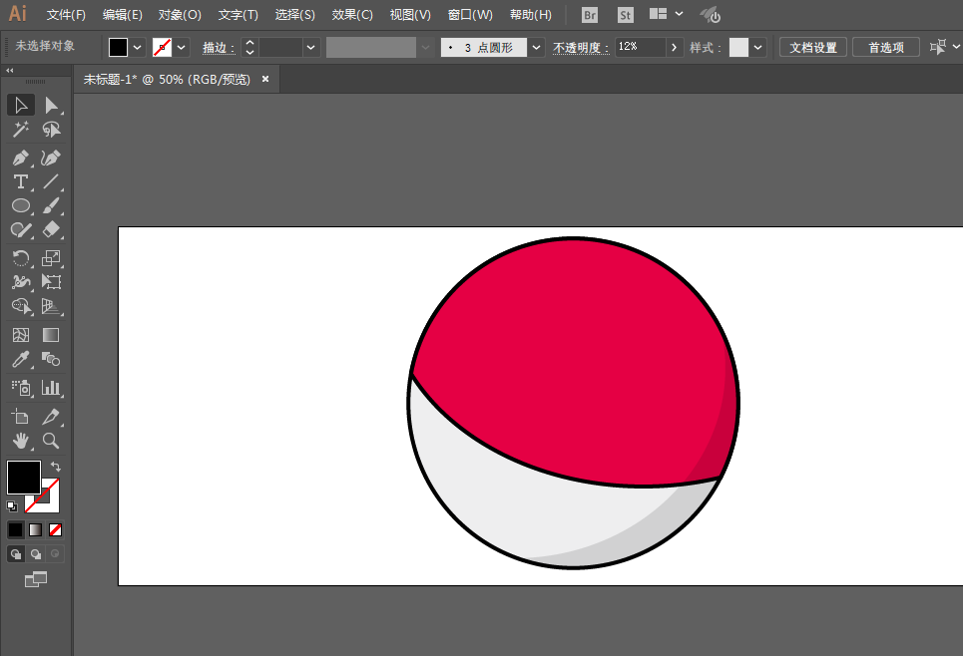Pick the Ellipse tool
Viewport: 963px width, 656px height.
pyautogui.click(x=20, y=205)
